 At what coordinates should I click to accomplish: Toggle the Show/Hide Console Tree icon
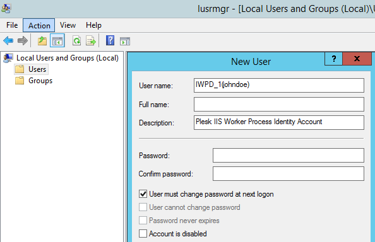pyautogui.click(x=57, y=41)
